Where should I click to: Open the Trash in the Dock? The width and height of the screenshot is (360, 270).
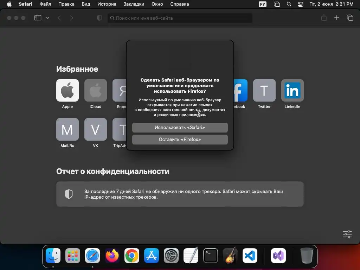point(307,256)
